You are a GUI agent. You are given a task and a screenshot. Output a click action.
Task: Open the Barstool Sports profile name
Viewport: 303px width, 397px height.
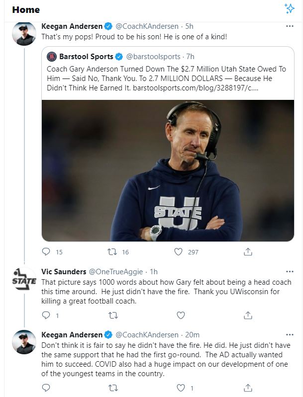click(x=86, y=57)
